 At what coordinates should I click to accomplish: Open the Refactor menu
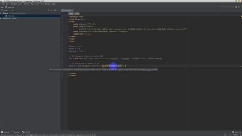click(x=26, y=4)
